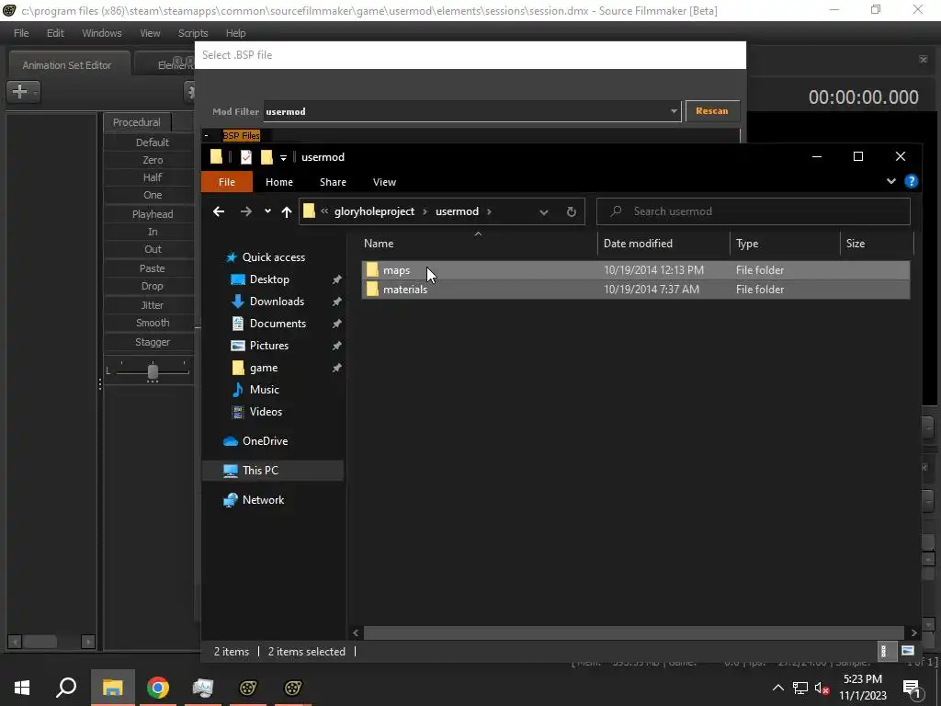The image size is (941, 706).
Task: Click the Explorer forward arrow
Action: click(246, 211)
